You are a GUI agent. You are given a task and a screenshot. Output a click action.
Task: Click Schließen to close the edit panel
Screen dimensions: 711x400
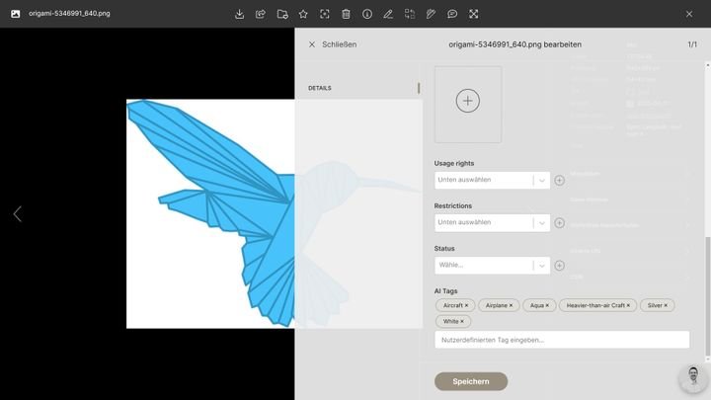pos(332,44)
